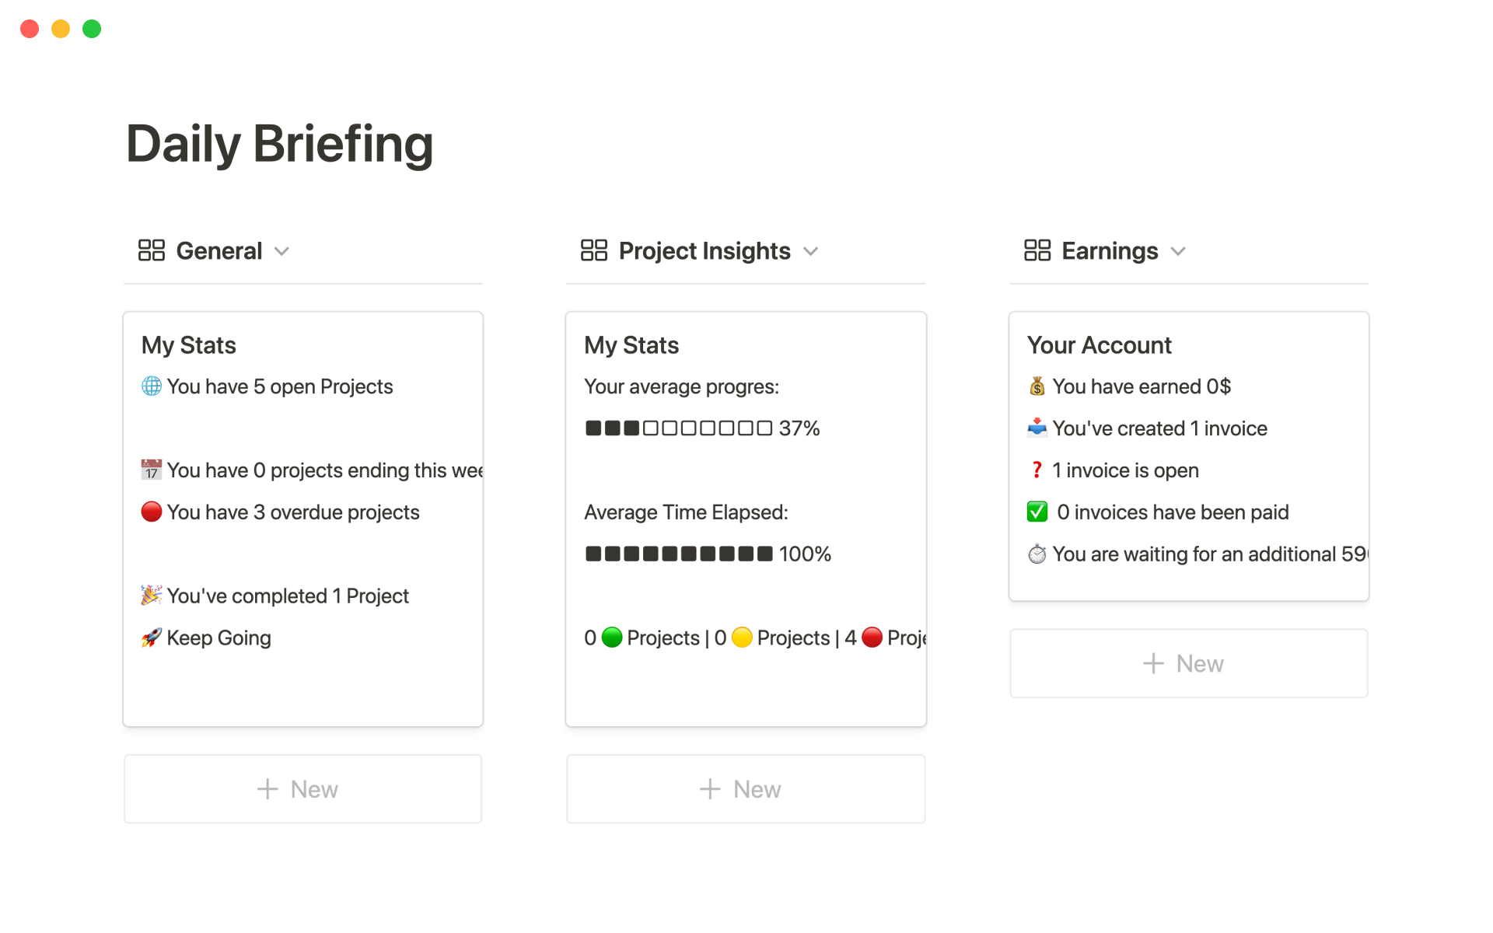Click the green checkmark next to invoices paid
This screenshot has height=933, width=1493.
point(1037,512)
